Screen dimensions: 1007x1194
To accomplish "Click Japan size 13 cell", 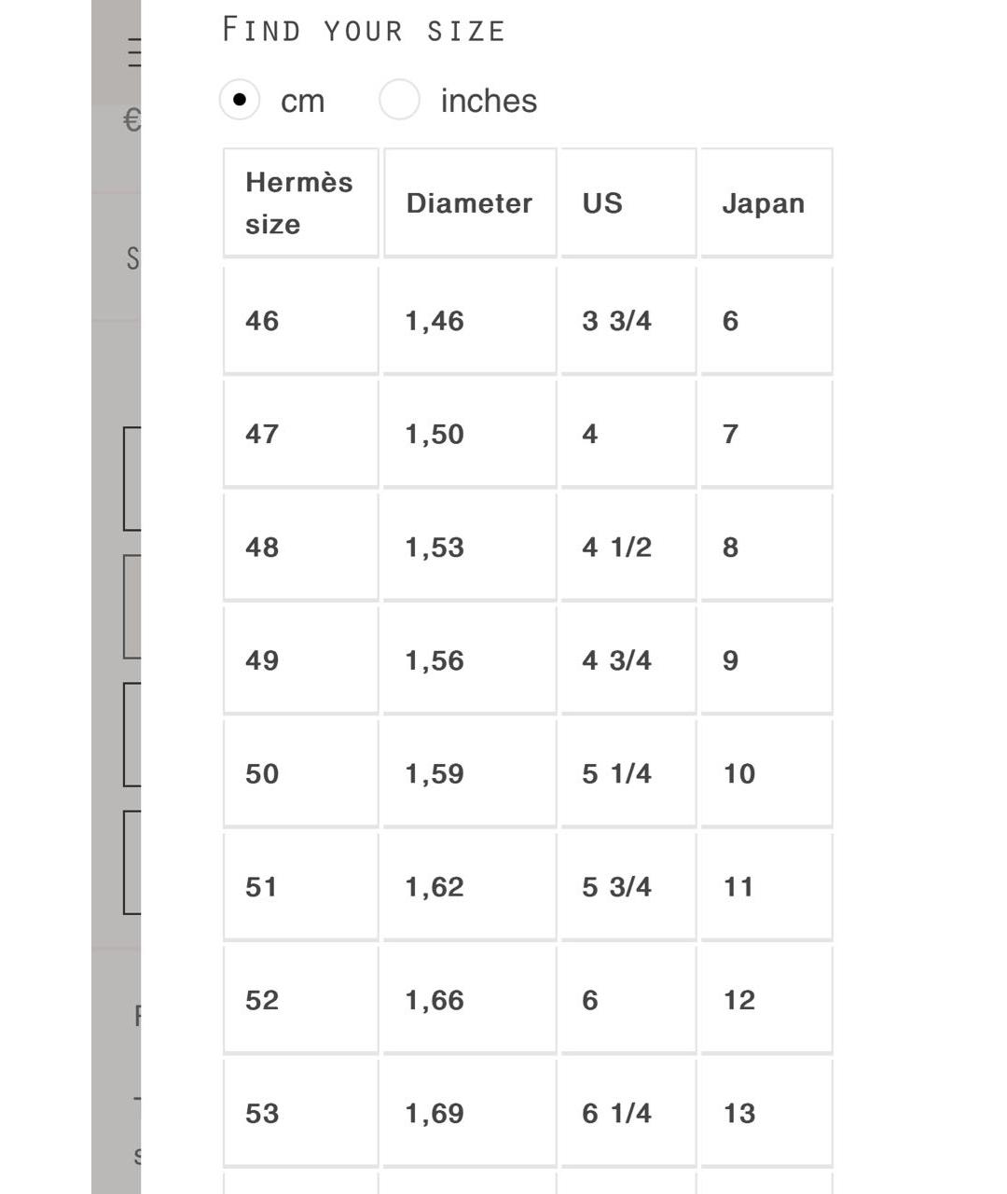I will click(766, 1113).
